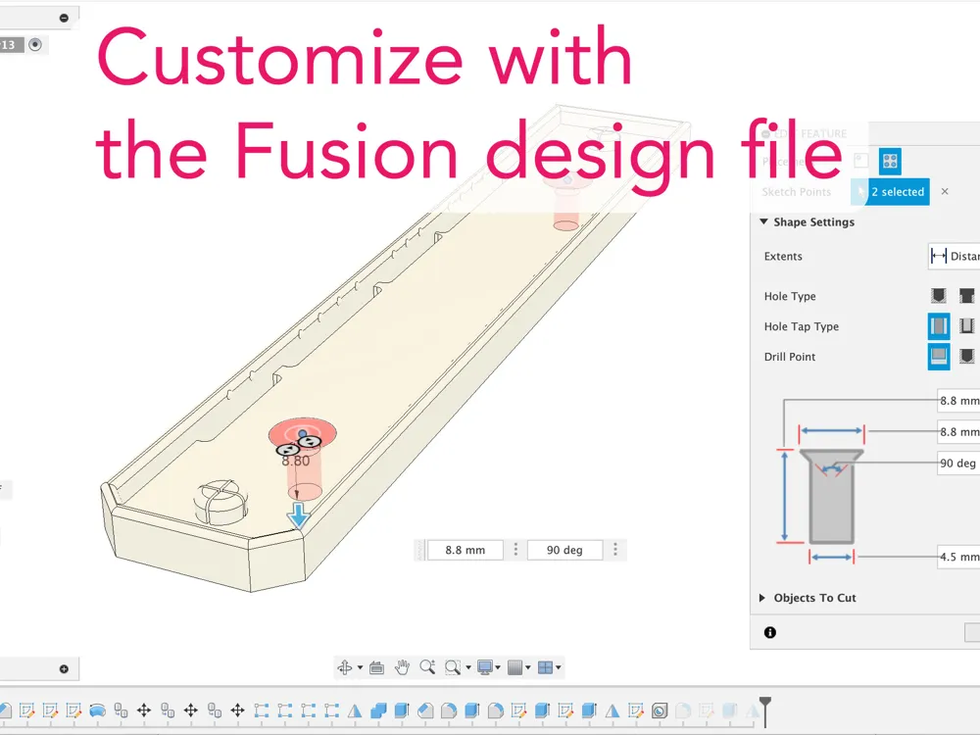
Task: Open the Extents Distance dropdown
Action: click(x=954, y=256)
